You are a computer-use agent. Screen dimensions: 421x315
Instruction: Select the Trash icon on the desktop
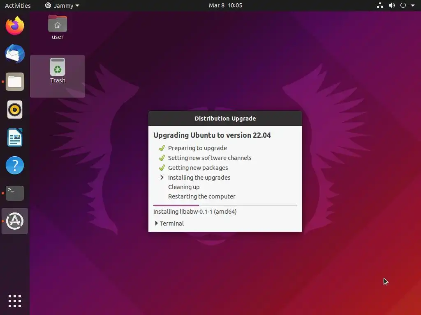point(58,71)
